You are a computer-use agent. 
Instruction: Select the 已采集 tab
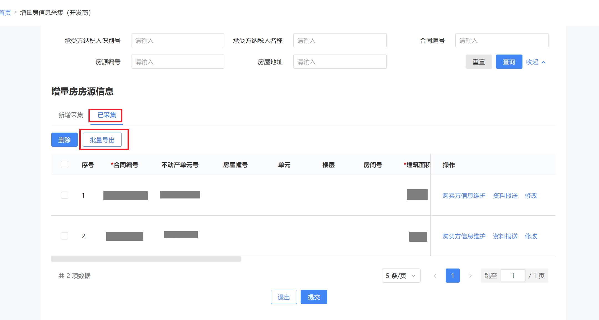point(107,115)
